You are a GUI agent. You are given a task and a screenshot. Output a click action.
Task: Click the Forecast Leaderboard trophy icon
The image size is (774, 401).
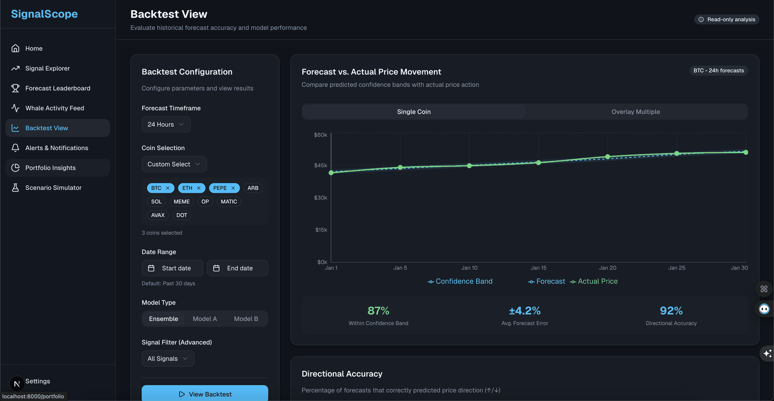[x=15, y=88]
